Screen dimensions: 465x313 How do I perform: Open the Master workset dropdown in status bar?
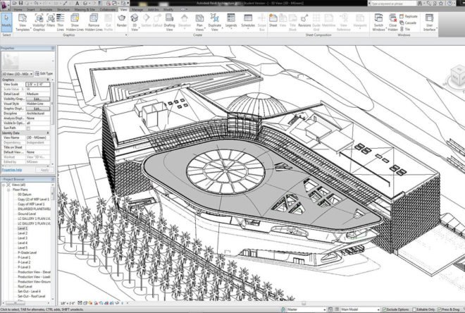coord(306,309)
